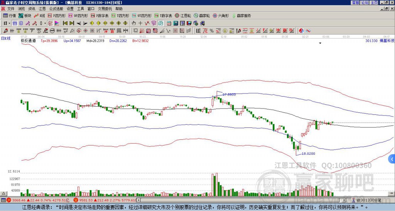The image size is (395, 211).
Task: Open the 江恩轮 tool
Action: 183,15
